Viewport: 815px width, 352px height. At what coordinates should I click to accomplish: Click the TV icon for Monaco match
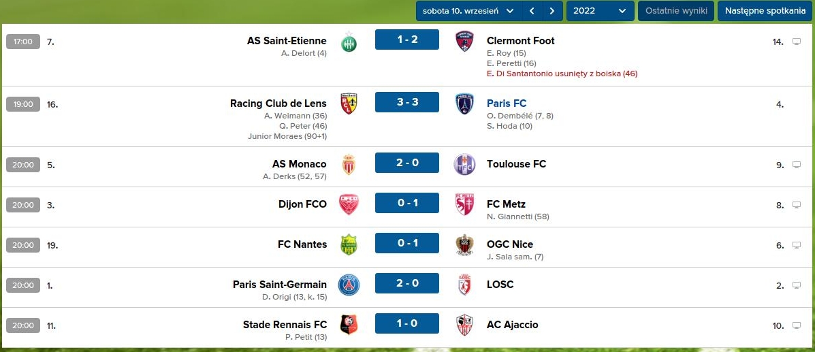797,165
